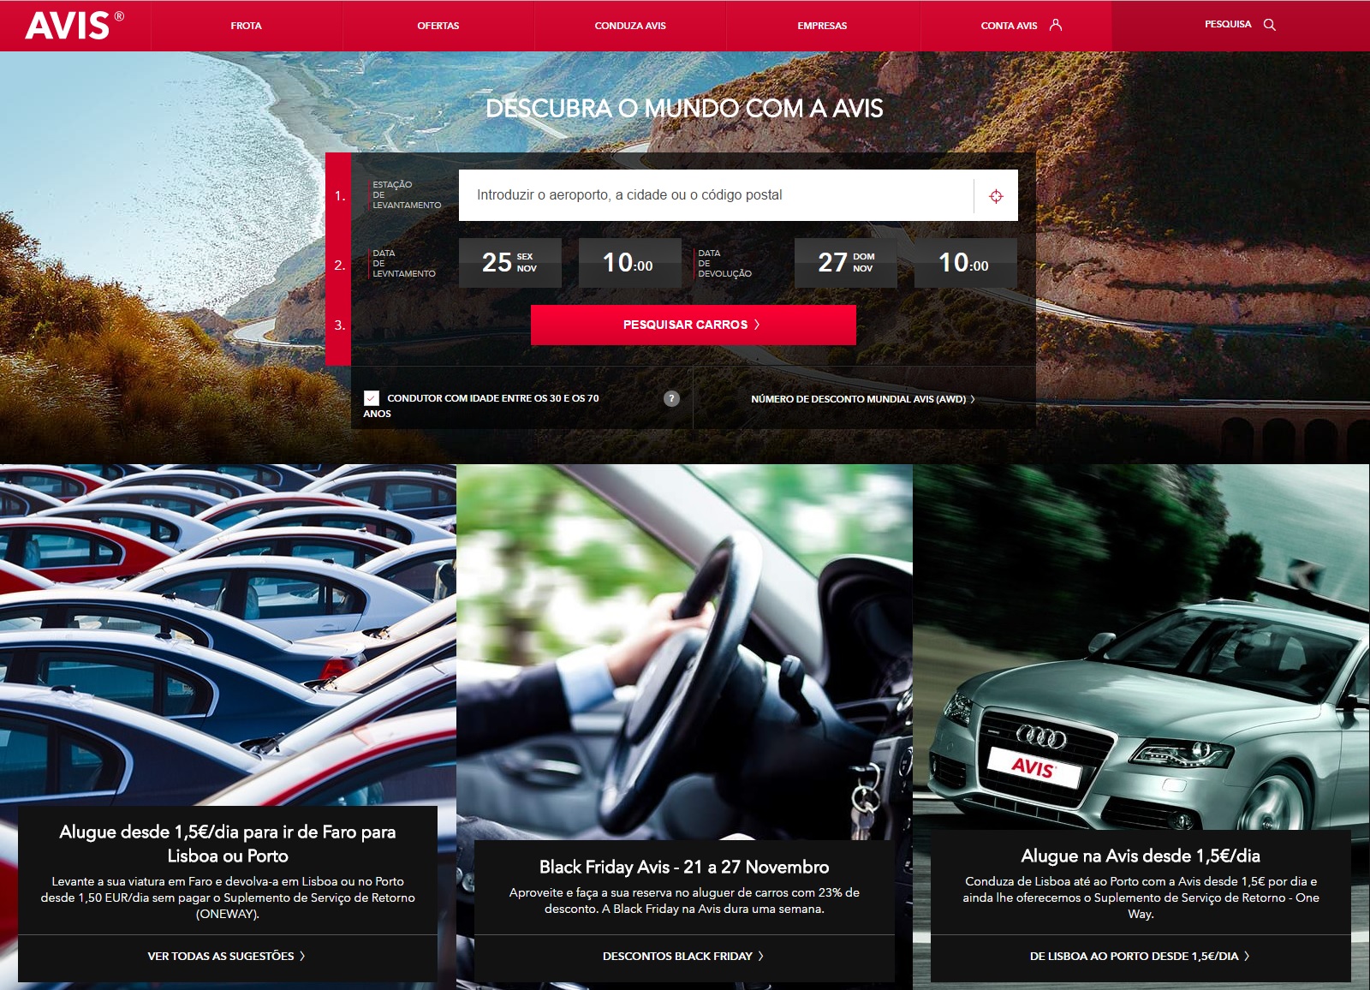Image resolution: width=1370 pixels, height=990 pixels.
Task: Open the return date 27 Nov picker
Action: tap(845, 262)
